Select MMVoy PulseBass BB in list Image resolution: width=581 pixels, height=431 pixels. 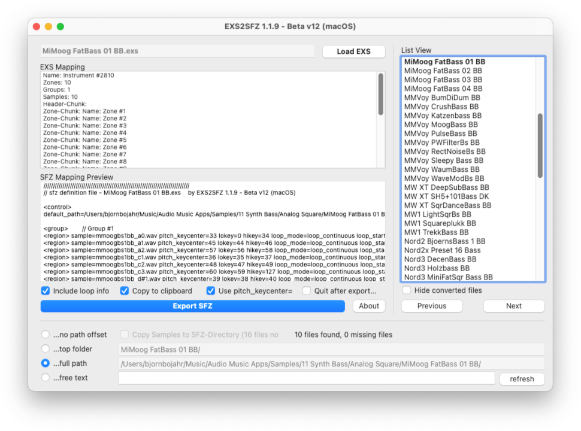point(441,133)
